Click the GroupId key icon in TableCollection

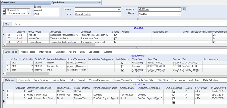[x=12, y=59]
